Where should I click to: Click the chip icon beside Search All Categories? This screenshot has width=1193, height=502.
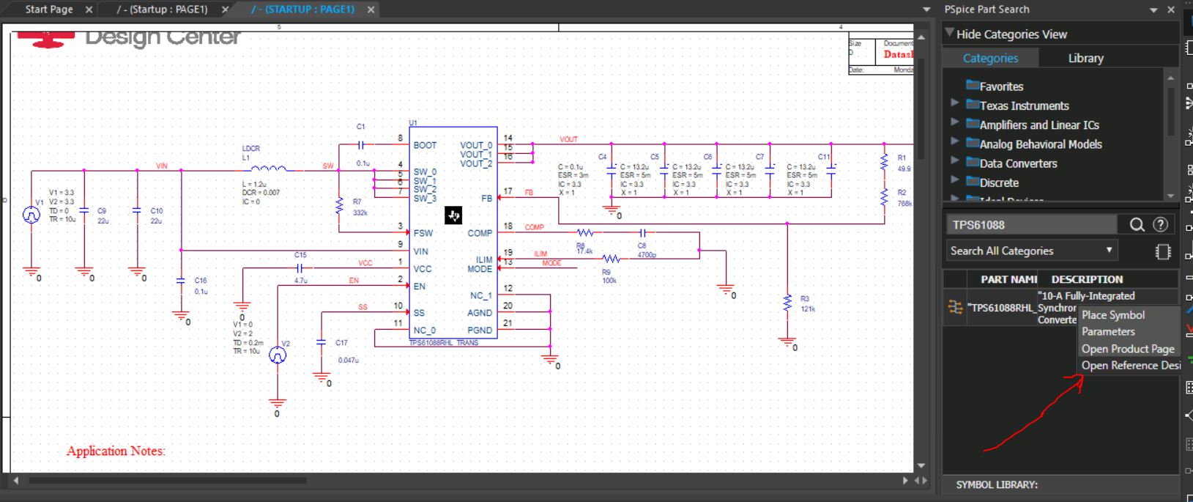[x=1162, y=251]
